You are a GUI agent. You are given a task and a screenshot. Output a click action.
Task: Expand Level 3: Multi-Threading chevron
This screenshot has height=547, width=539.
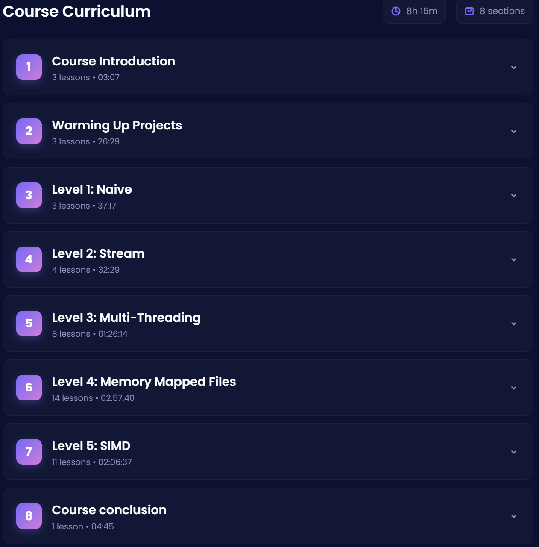click(x=514, y=323)
